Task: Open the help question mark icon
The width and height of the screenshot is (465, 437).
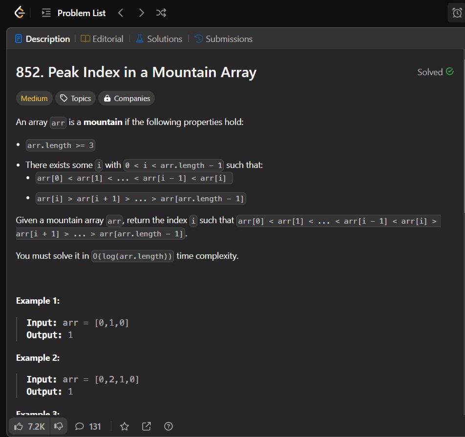Action: [x=169, y=426]
